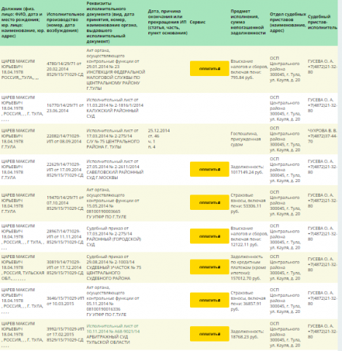
Task: Click the Реквизиты исполнительного документа header
Action: 112,23
